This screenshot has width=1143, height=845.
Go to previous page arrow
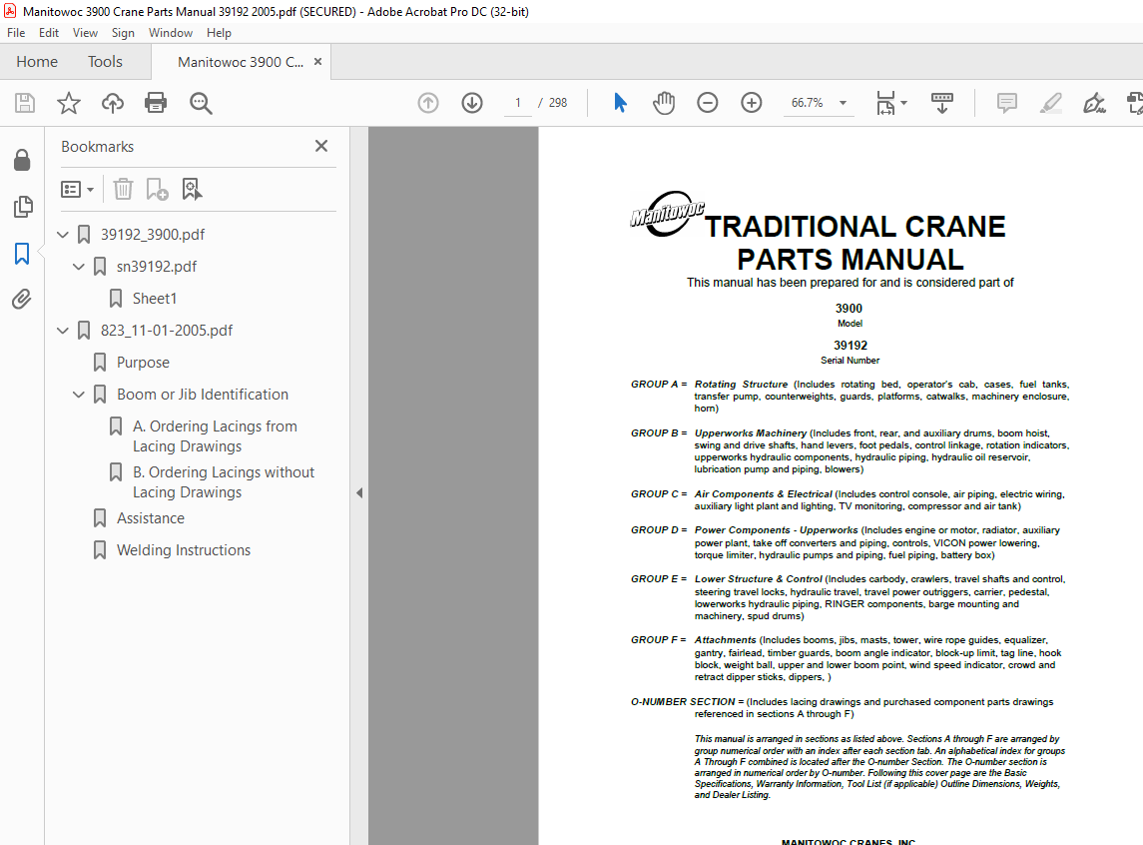click(428, 103)
